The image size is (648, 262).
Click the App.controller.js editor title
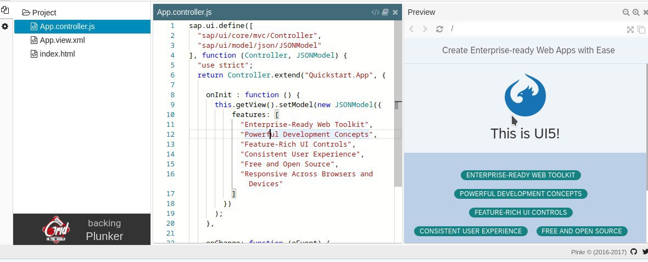tap(185, 13)
